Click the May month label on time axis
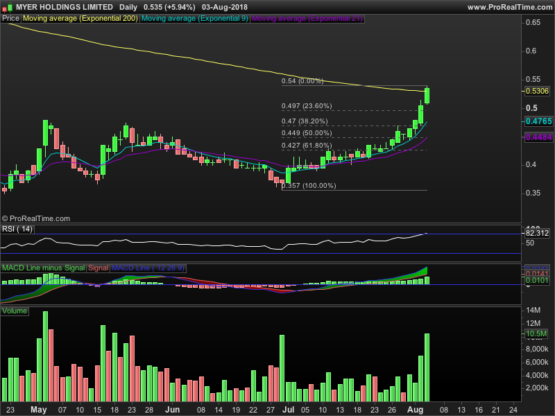 pyautogui.click(x=39, y=410)
